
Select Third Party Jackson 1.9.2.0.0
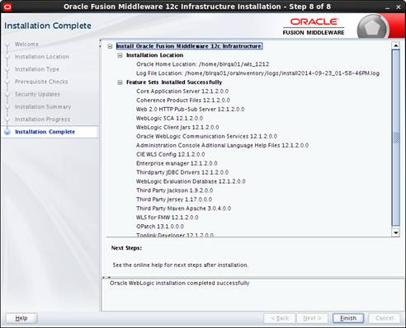(175, 190)
